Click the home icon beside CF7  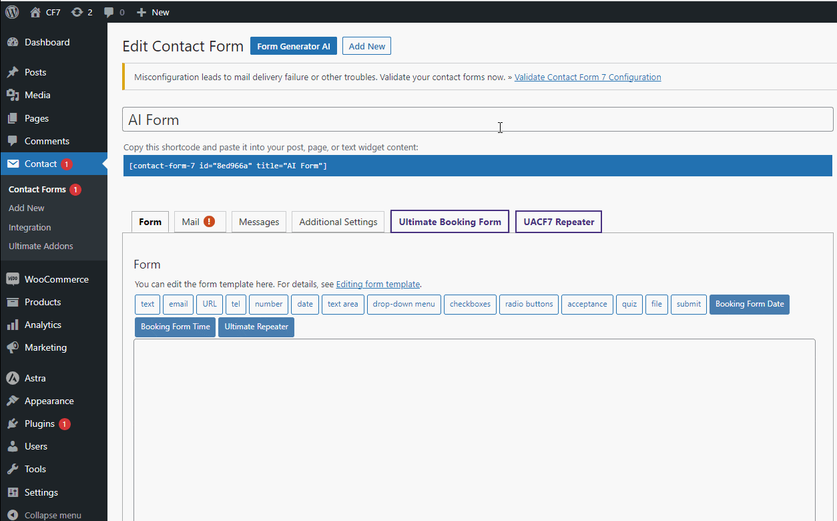35,12
